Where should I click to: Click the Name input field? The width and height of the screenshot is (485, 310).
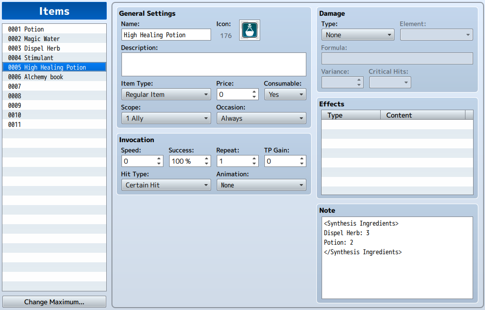pyautogui.click(x=166, y=35)
